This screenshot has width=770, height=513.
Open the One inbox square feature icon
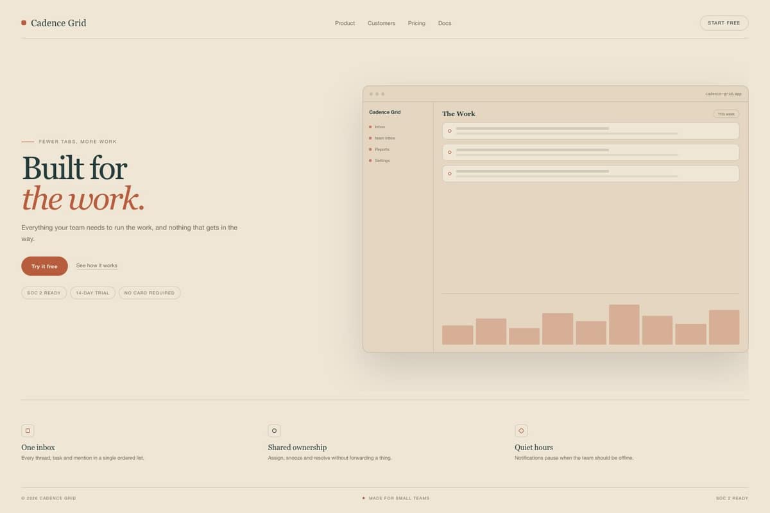[x=28, y=431]
